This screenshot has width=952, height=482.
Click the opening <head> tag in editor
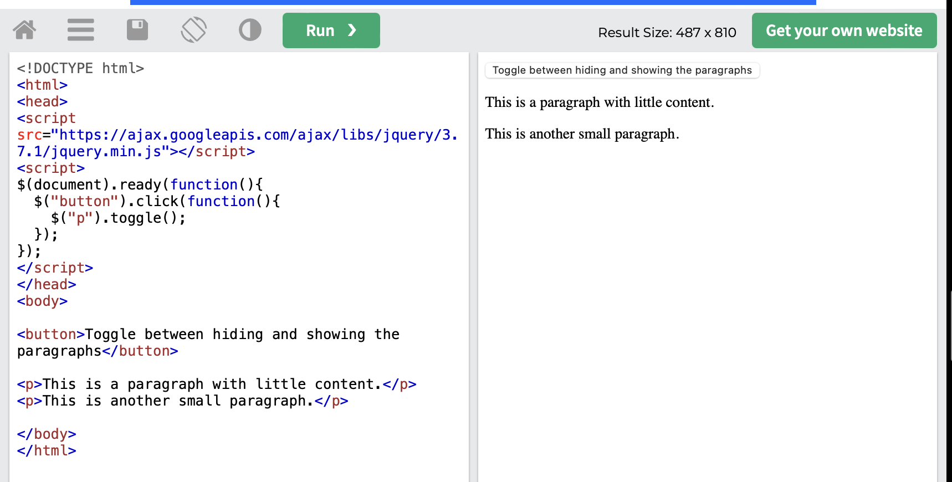[42, 101]
